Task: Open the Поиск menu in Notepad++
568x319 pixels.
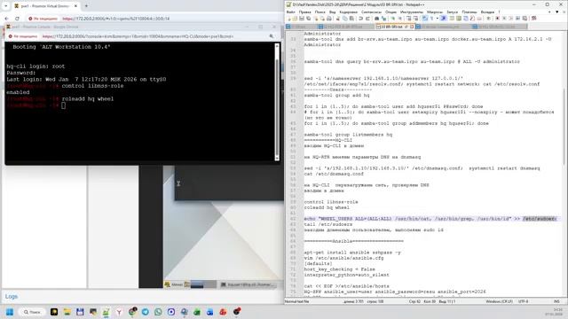Action: [x=319, y=12]
